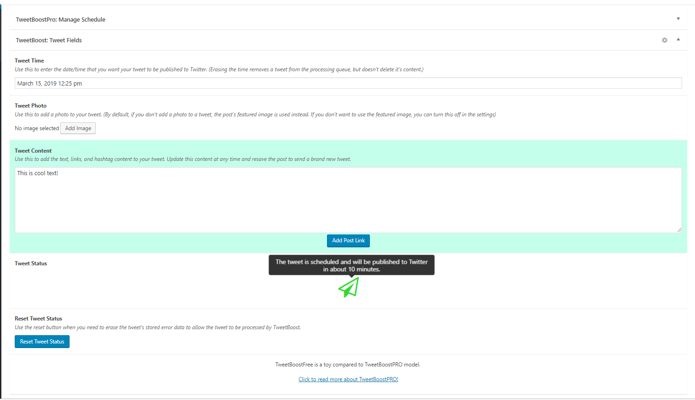Click the Tweet Time label
This screenshot has height=400, width=695.
click(29, 61)
